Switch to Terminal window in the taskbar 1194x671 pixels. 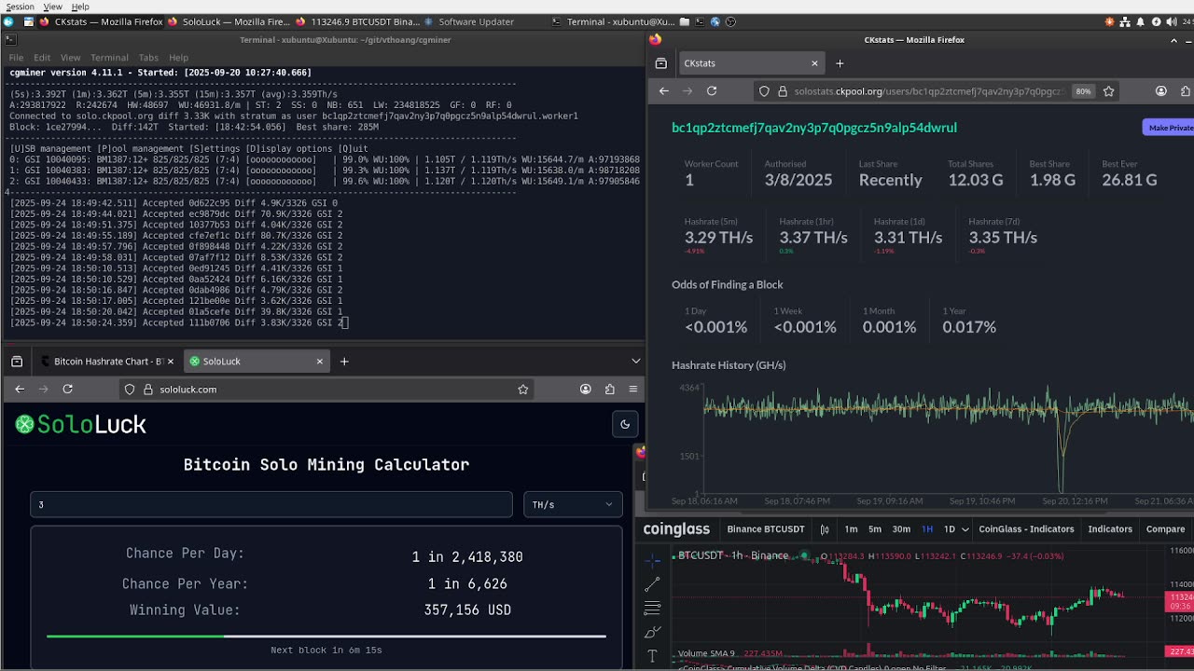[614, 21]
